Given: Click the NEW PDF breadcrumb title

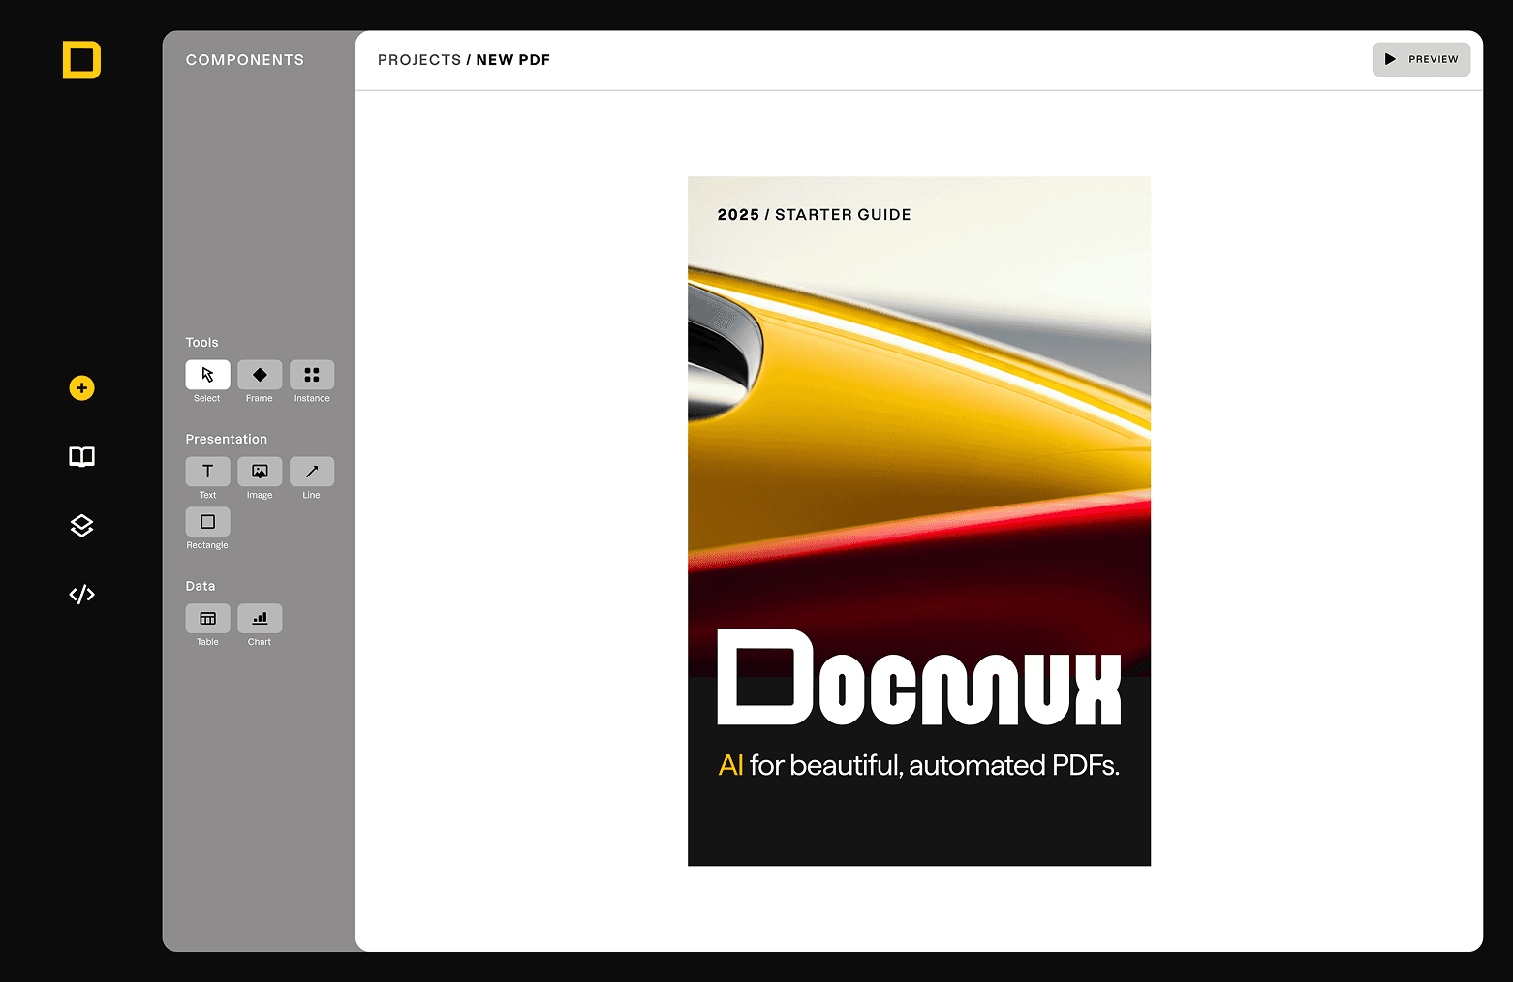Looking at the screenshot, I should [513, 60].
